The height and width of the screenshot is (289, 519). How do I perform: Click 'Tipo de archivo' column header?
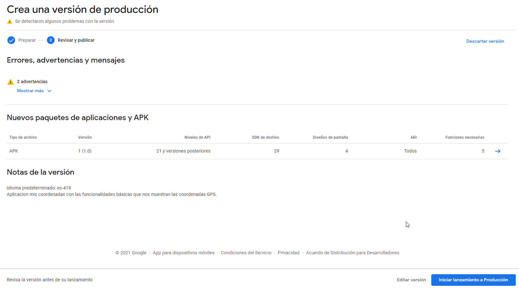pos(23,137)
